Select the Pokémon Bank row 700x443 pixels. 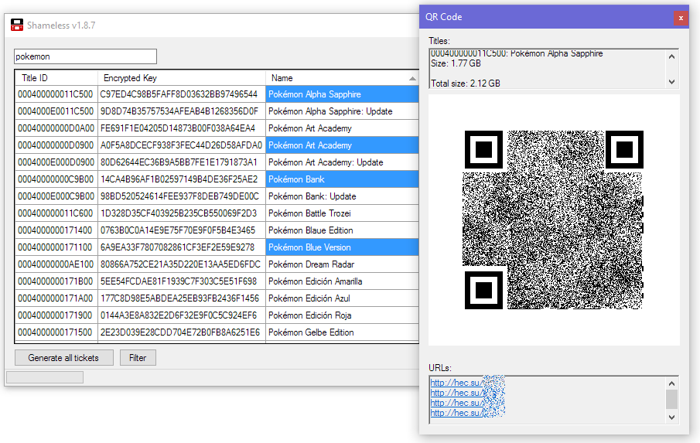pyautogui.click(x=217, y=179)
